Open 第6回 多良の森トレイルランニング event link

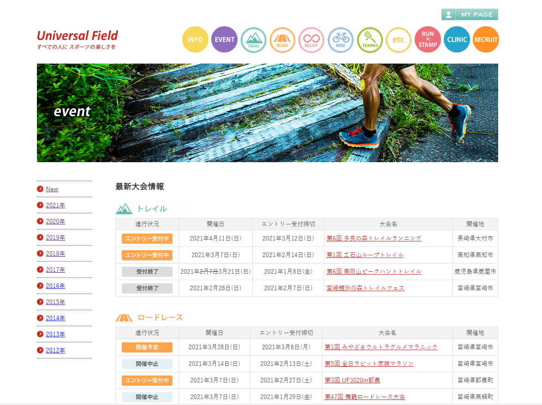(374, 238)
